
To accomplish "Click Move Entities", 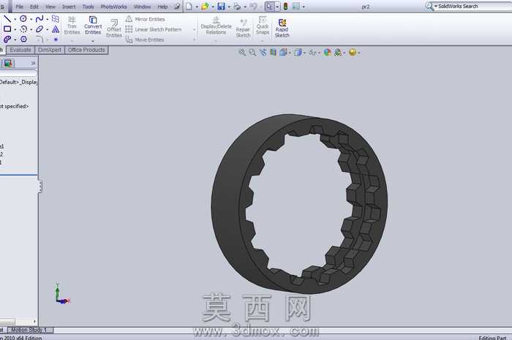I will pos(145,39).
